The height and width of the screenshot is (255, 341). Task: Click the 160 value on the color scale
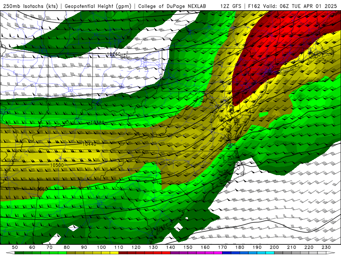(205, 247)
